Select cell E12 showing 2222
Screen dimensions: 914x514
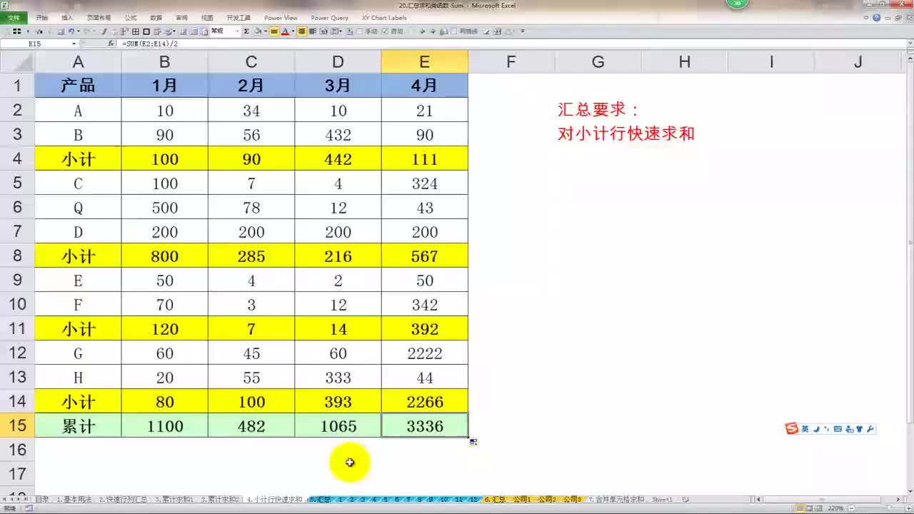click(425, 353)
